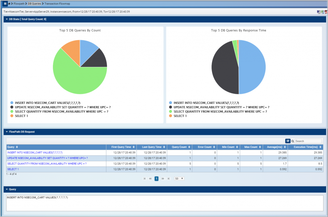Jump to the last table page

pos(168,179)
